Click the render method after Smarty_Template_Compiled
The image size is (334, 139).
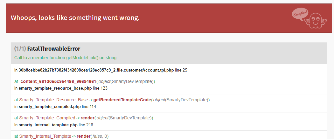(87, 118)
